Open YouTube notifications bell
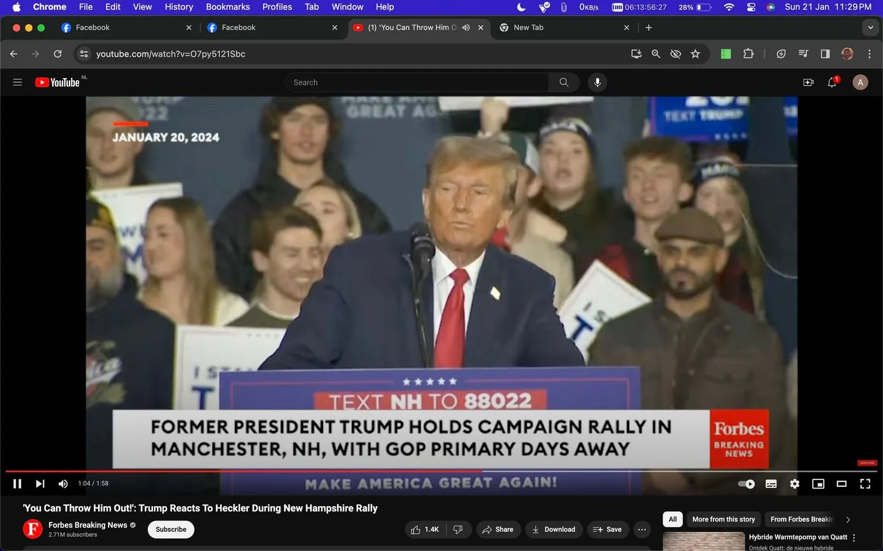The width and height of the screenshot is (883, 551). (x=832, y=83)
